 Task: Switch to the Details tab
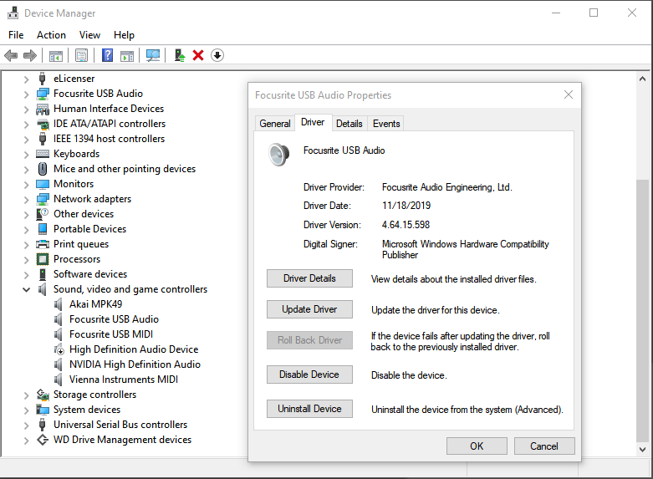[x=349, y=123]
